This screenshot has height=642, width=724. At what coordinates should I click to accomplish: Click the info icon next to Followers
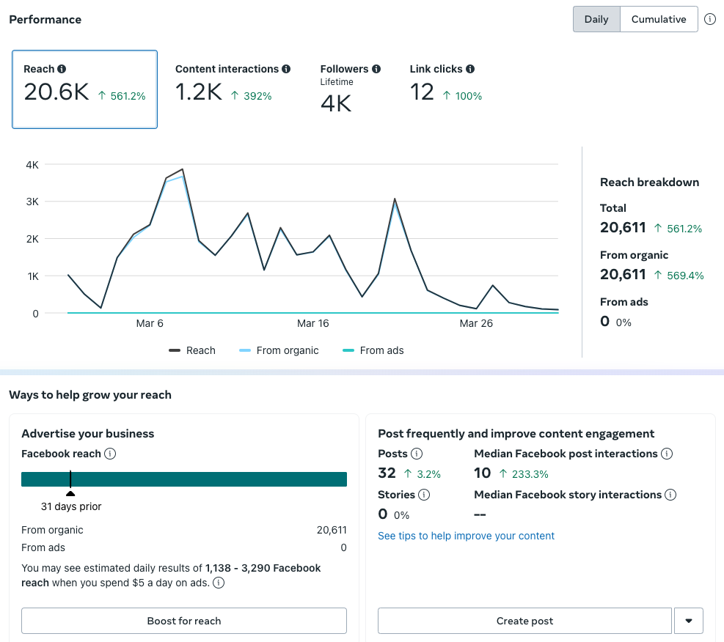[376, 69]
